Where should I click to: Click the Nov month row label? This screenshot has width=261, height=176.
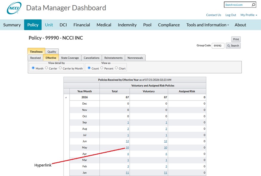85,110
